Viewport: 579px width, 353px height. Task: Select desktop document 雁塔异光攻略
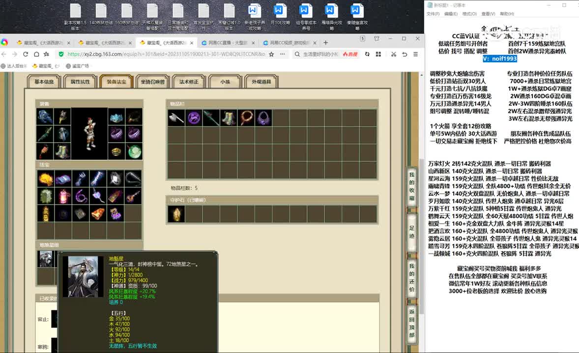(x=332, y=17)
